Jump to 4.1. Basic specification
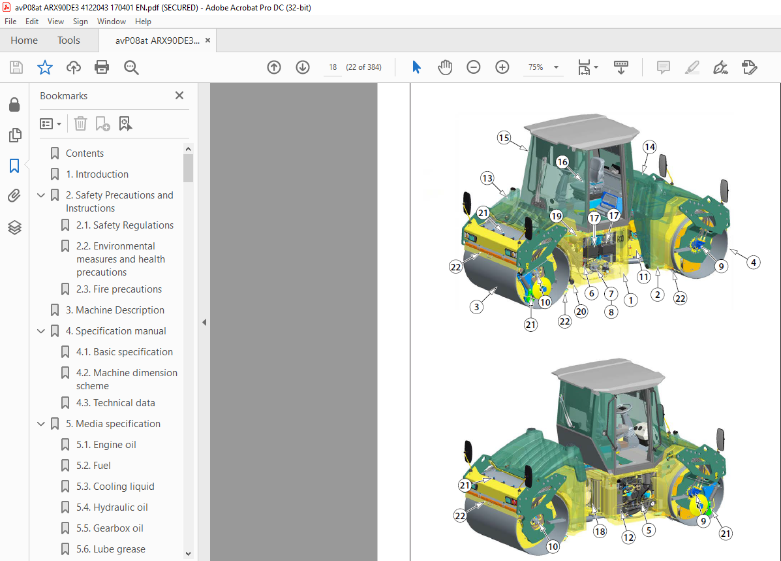The height and width of the screenshot is (561, 781). click(x=125, y=352)
